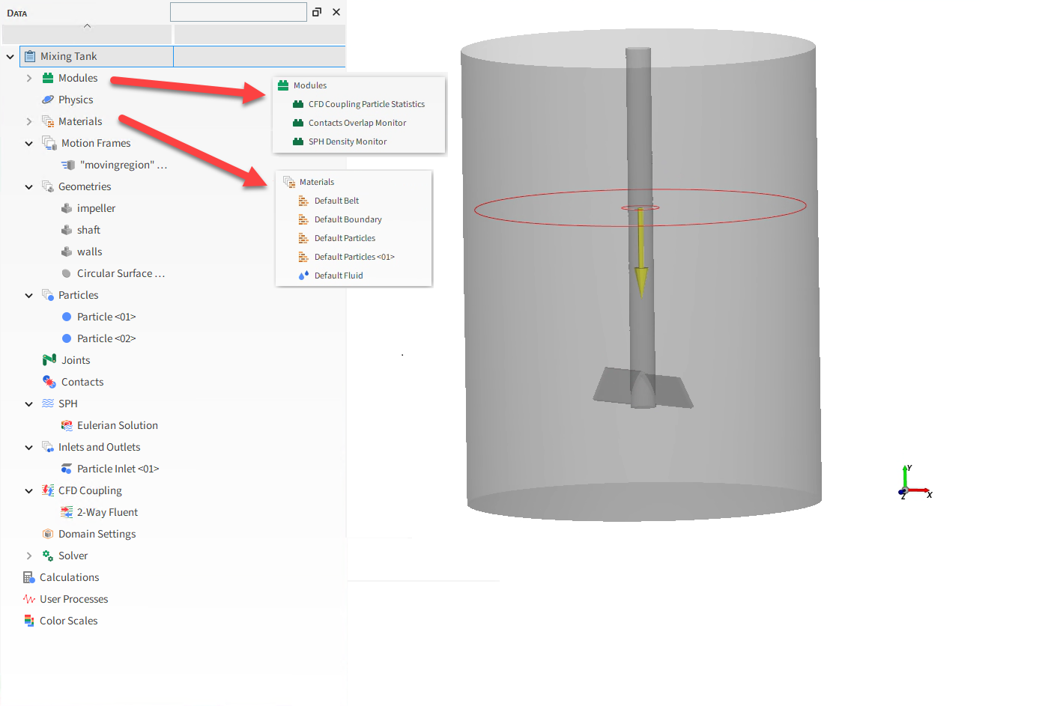Click the XYZ axis triad in viewport
1048x706 pixels.
(x=914, y=483)
